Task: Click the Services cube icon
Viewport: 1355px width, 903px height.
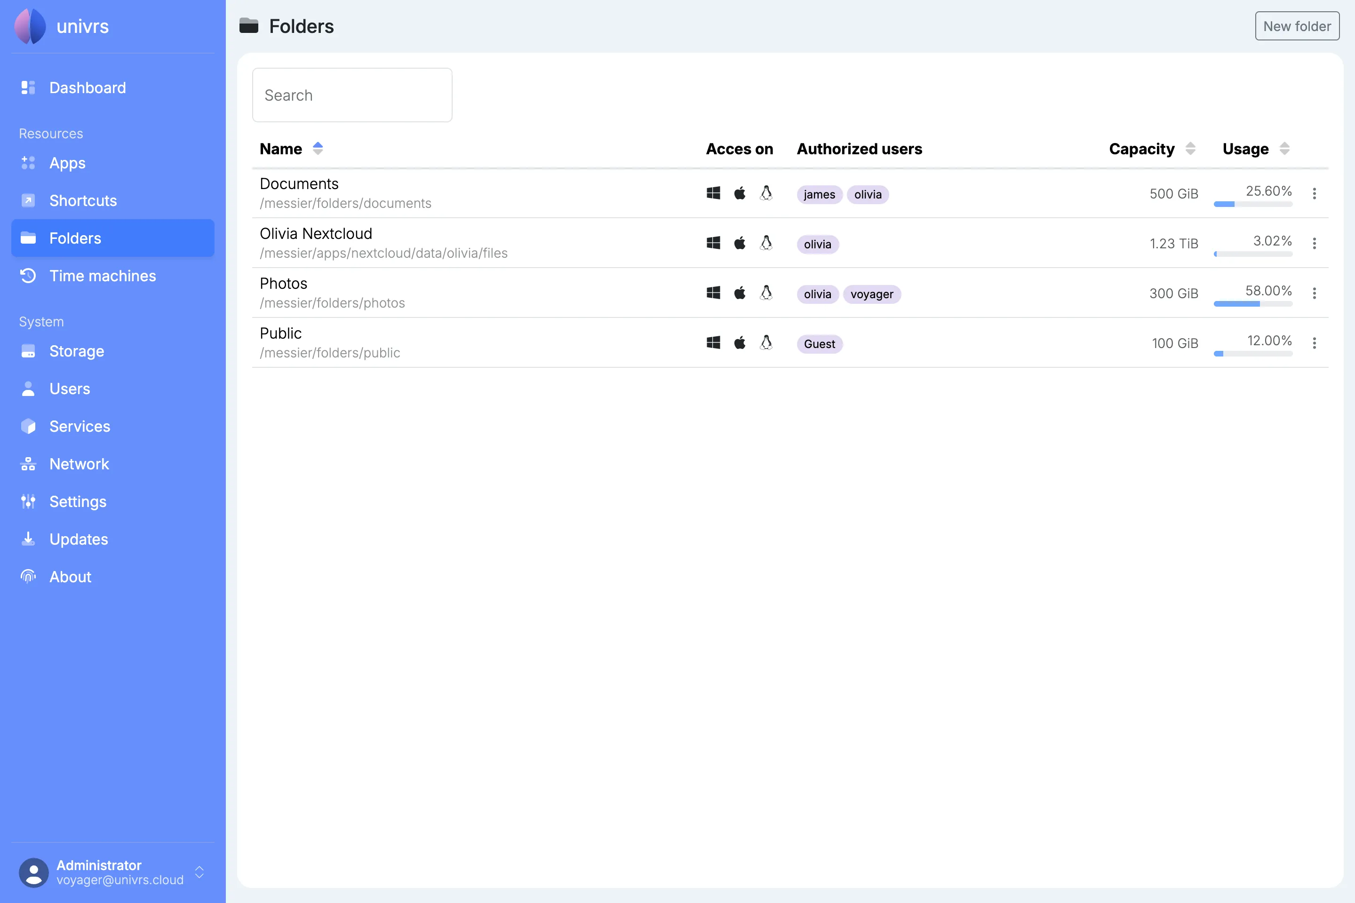Action: coord(28,426)
